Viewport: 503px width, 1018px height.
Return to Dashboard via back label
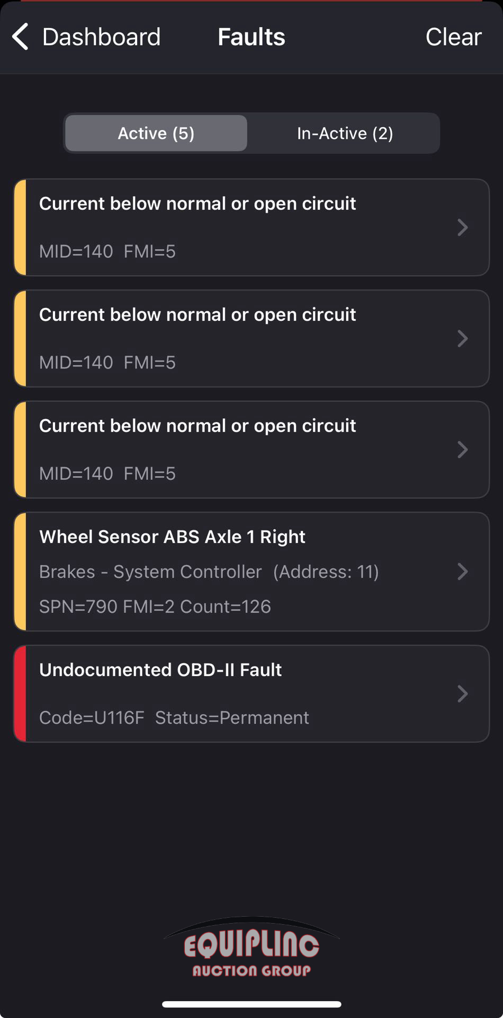[x=101, y=37]
